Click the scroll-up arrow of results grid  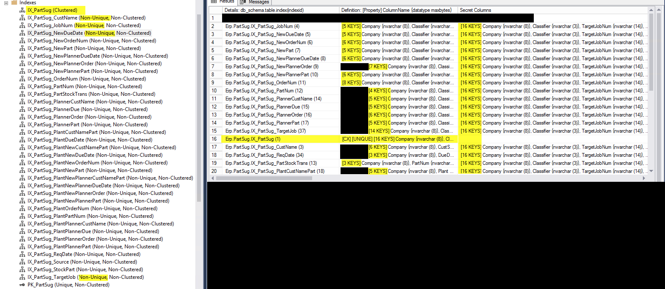tap(651, 10)
